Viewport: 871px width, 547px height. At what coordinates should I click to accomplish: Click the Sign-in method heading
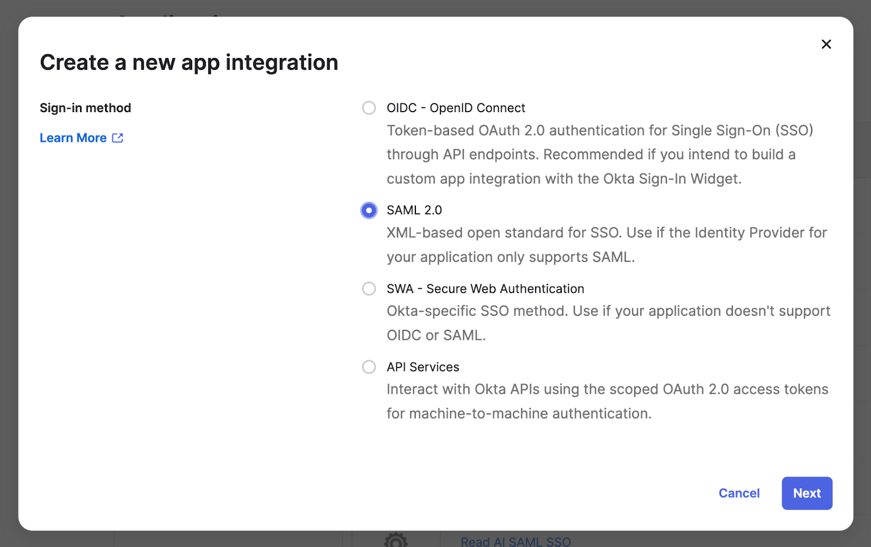pyautogui.click(x=85, y=108)
